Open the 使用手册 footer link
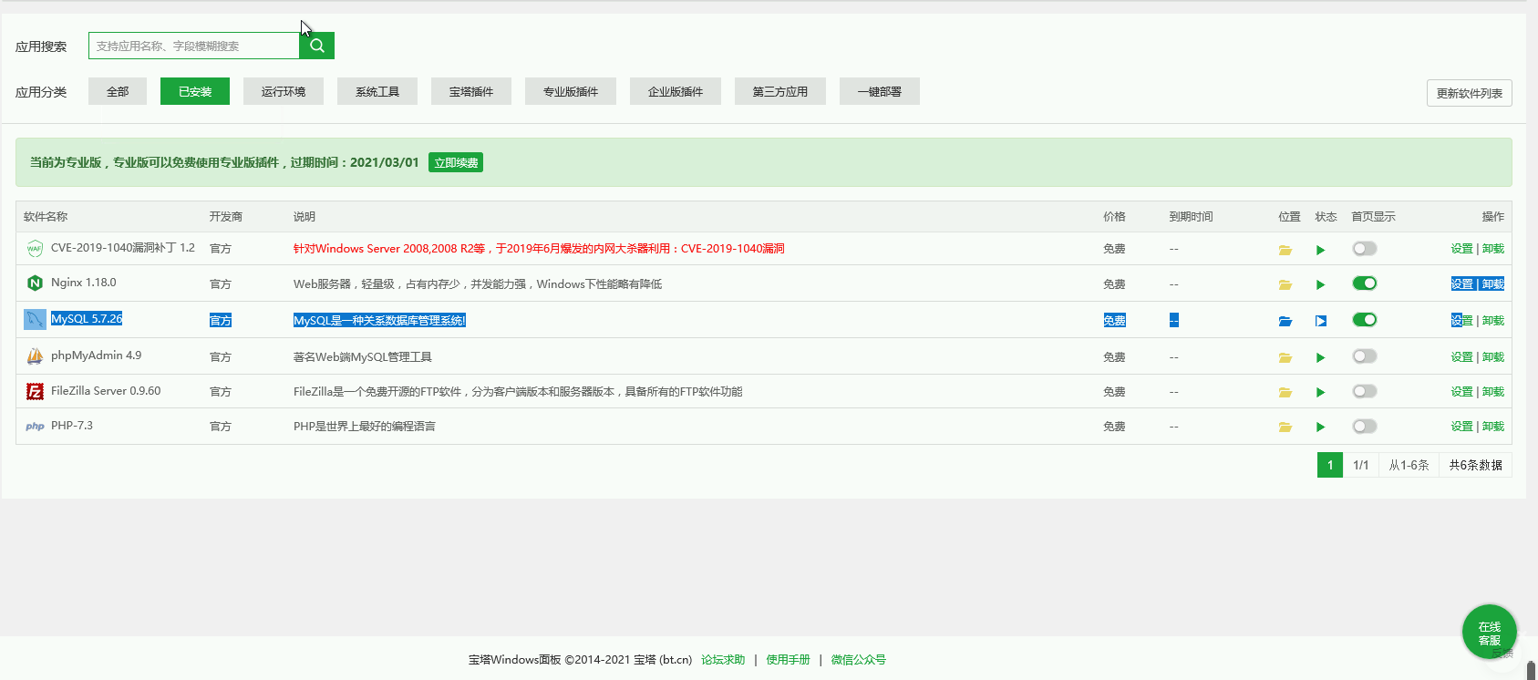Screen dimensions: 1538x680 pyautogui.click(x=788, y=660)
